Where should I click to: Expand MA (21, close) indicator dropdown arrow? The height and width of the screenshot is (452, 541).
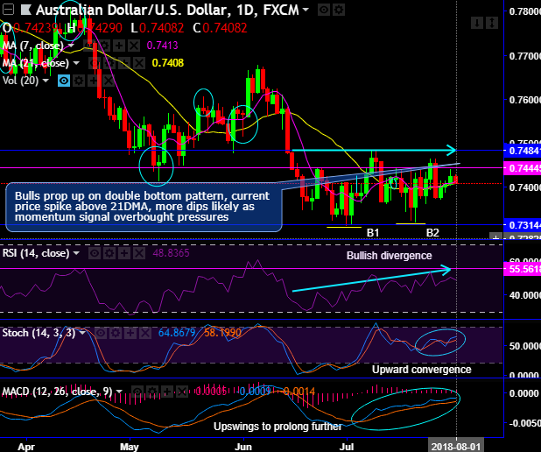(76, 63)
